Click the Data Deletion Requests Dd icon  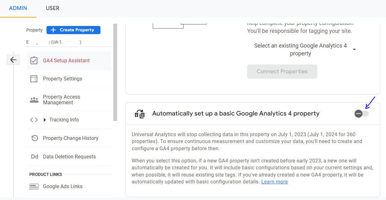35,156
